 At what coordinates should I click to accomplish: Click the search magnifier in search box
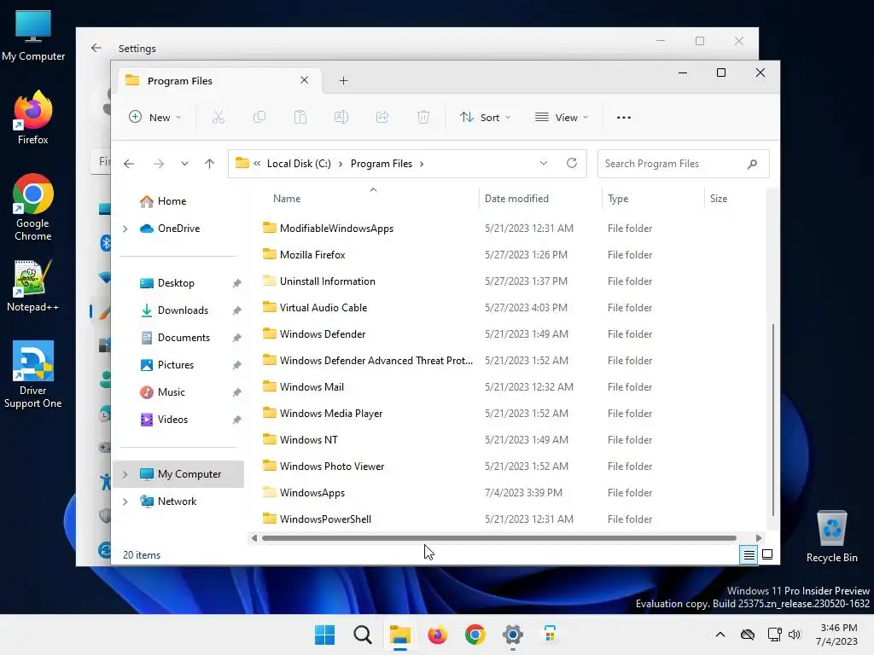753,164
